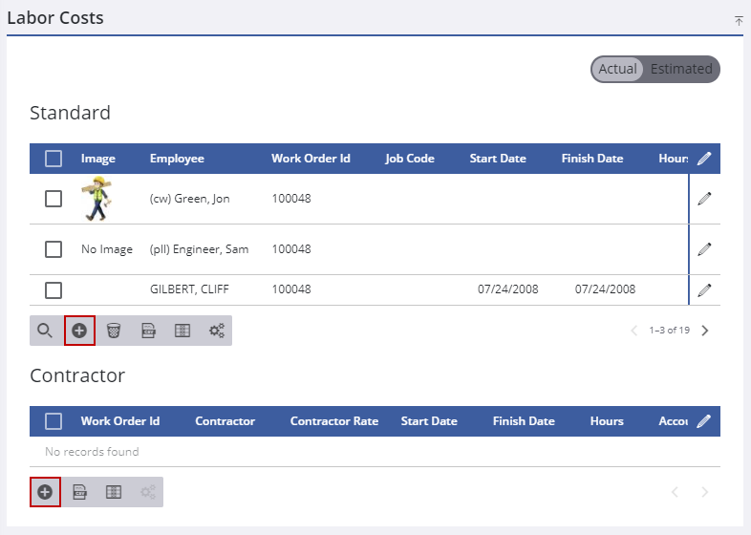Sort Standard table by Employee column

click(177, 159)
